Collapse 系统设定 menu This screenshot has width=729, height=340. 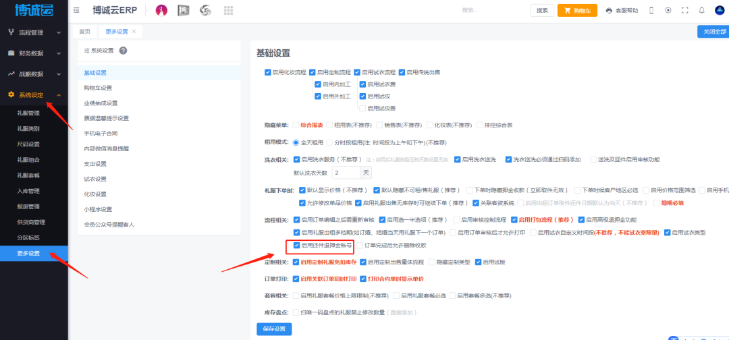pos(34,95)
